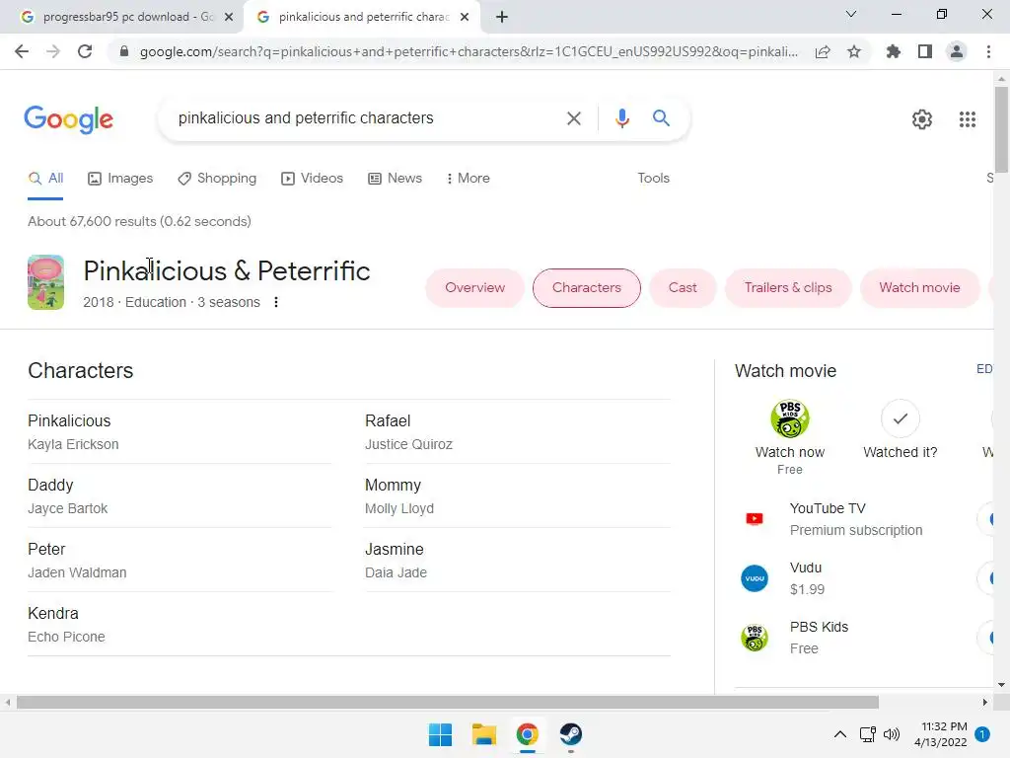Close the progressbar95 tab
This screenshot has width=1010, height=758.
click(x=229, y=17)
